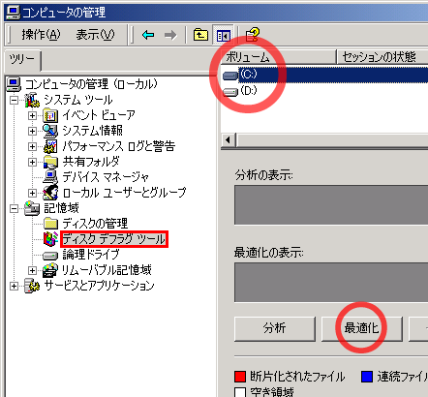The width and height of the screenshot is (428, 397).
Task: Select ディスクの管理 tree node
Action: pos(95,224)
